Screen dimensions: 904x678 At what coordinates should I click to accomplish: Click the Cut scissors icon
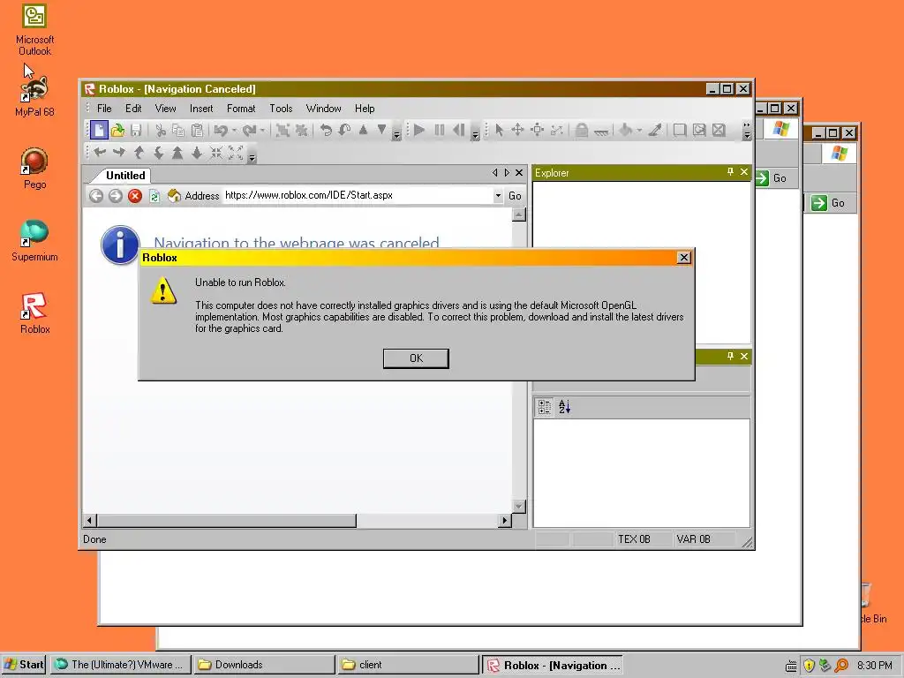click(161, 131)
